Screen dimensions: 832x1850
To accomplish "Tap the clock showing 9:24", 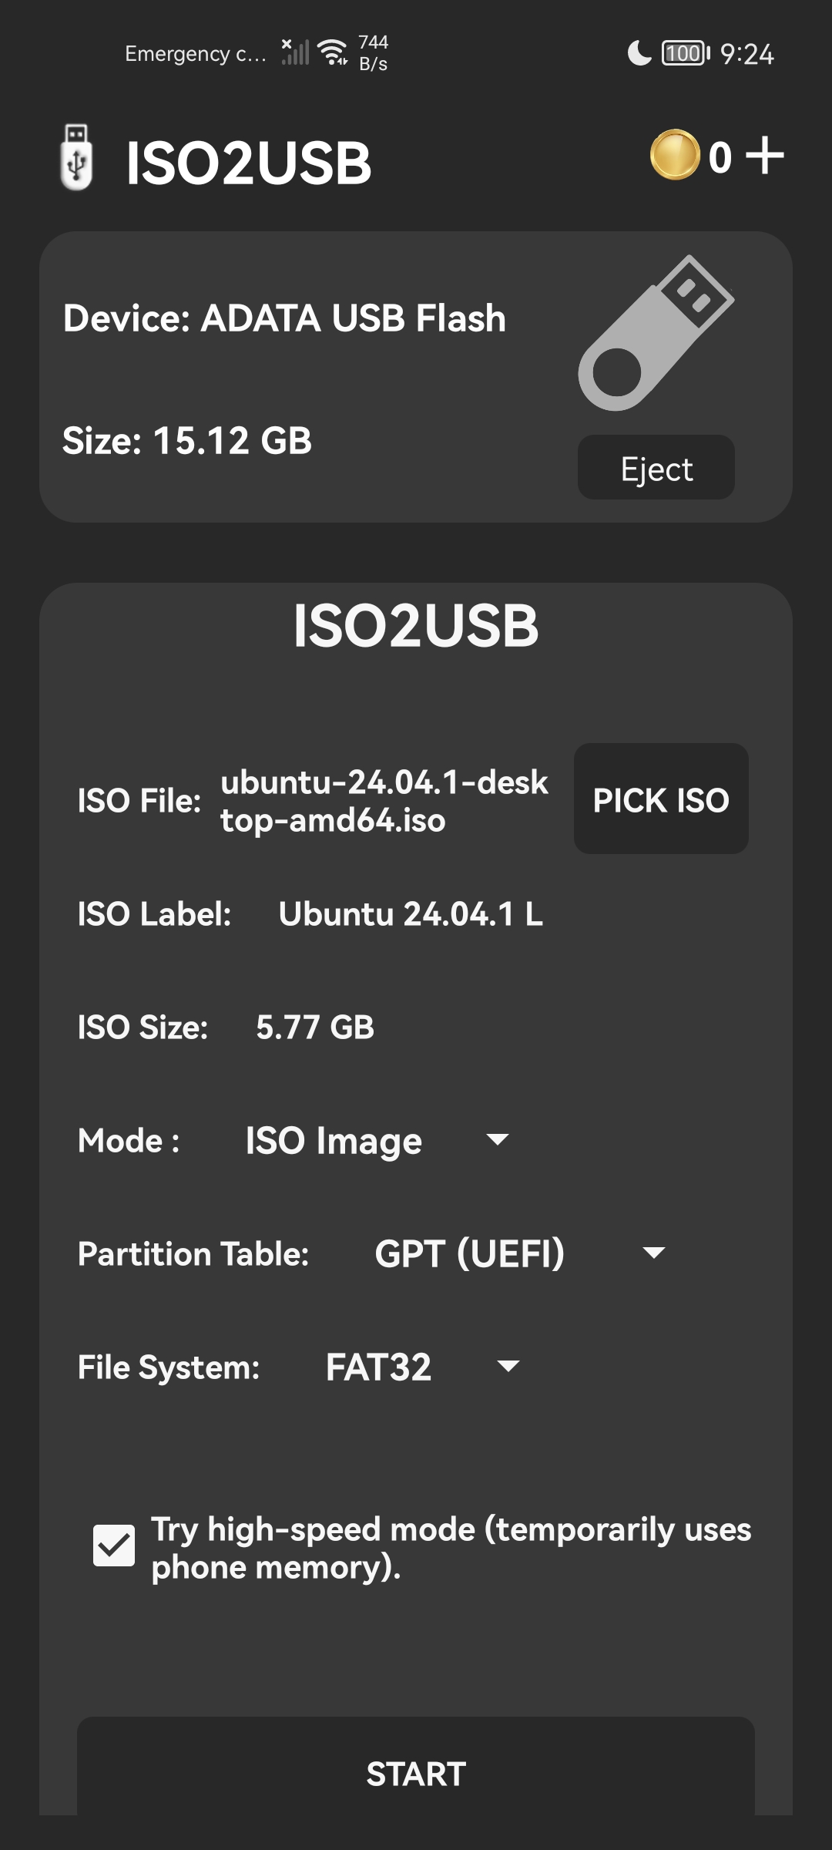I will (749, 51).
